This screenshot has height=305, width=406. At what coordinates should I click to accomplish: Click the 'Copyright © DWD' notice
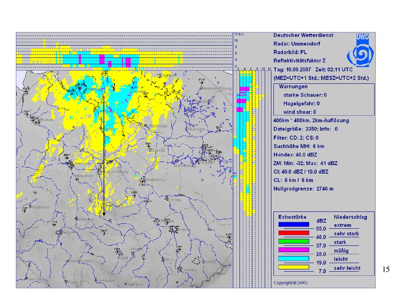(291, 283)
